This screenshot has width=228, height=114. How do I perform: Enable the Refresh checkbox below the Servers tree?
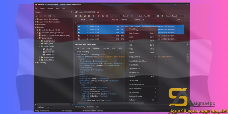click(x=36, y=107)
